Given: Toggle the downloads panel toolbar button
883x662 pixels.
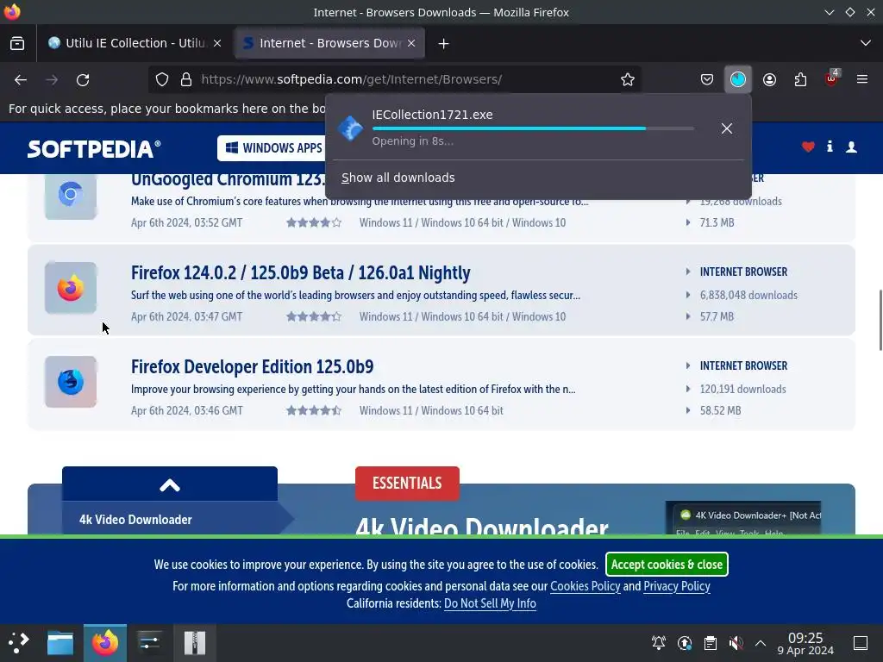Looking at the screenshot, I should [x=738, y=80].
